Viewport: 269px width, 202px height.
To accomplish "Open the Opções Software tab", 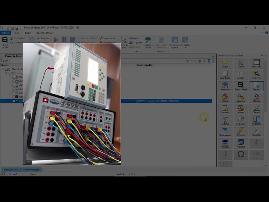I will 45,33.
